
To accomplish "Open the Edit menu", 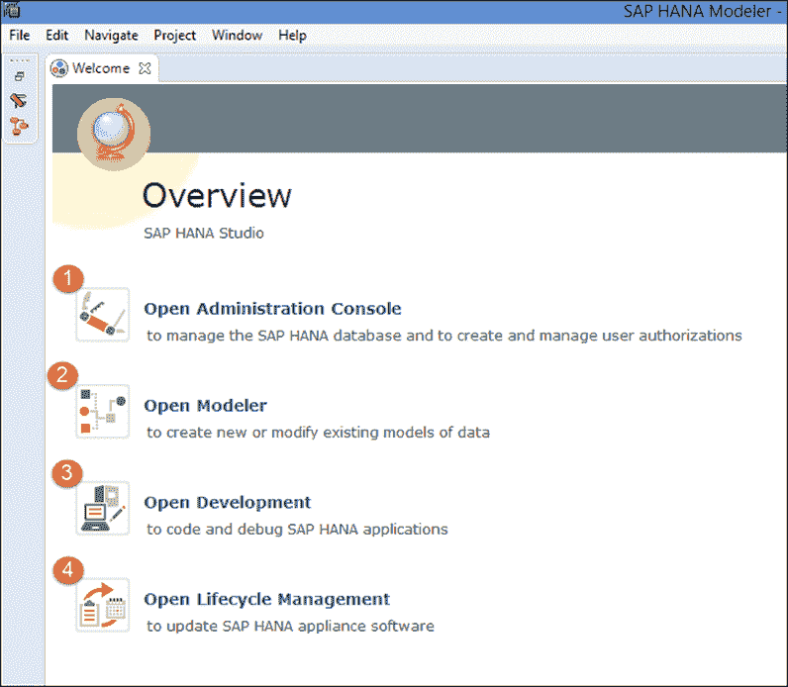I will coord(56,36).
